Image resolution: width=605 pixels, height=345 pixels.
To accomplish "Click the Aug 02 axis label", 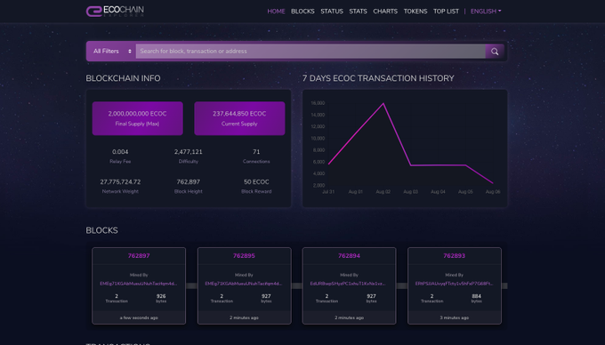I will [383, 191].
